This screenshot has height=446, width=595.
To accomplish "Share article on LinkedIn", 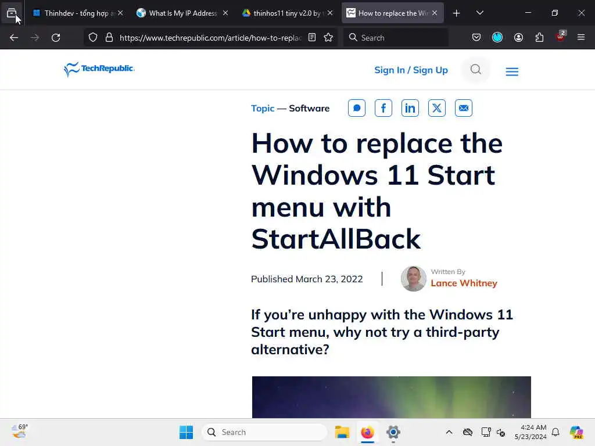I will [x=410, y=108].
